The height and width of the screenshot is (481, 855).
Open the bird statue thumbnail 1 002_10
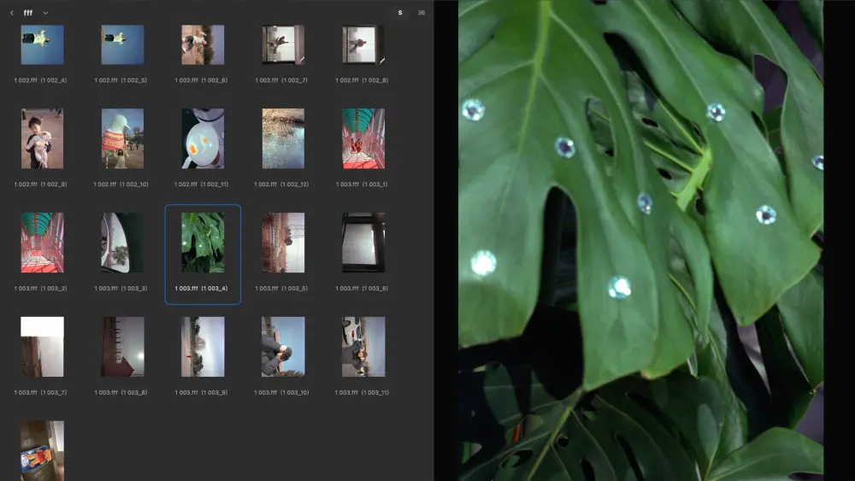(122, 138)
